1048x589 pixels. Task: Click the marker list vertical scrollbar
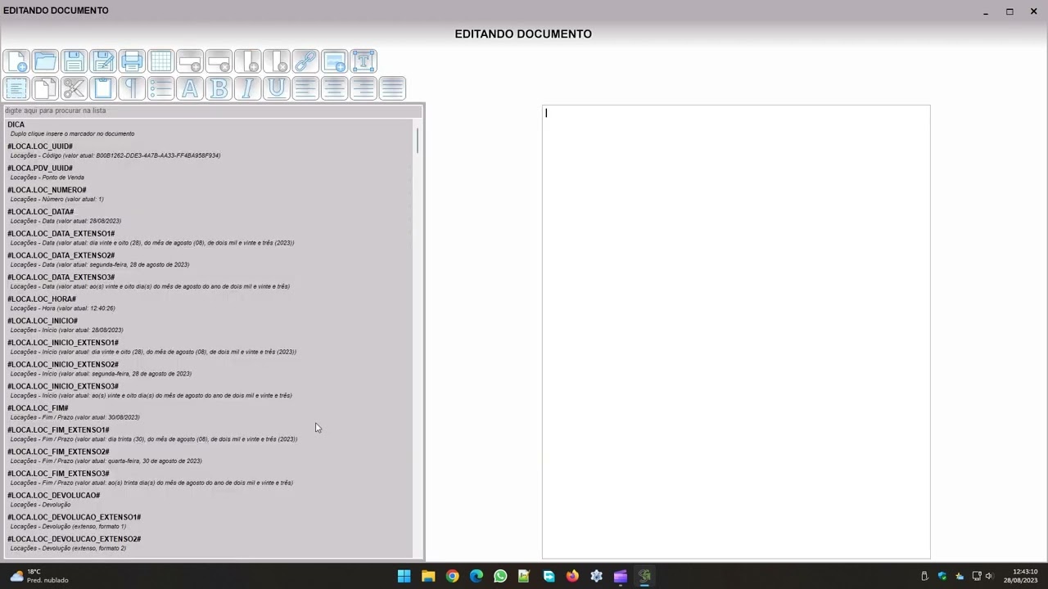coord(418,141)
